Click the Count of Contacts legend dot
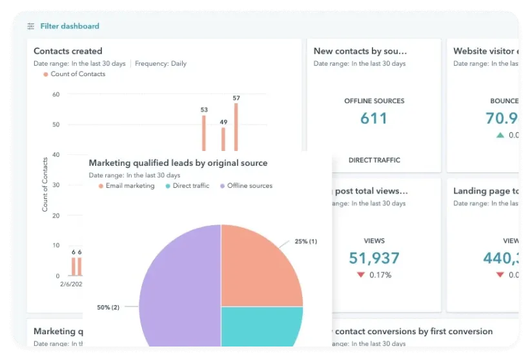This screenshot has height=362, width=532. point(45,74)
